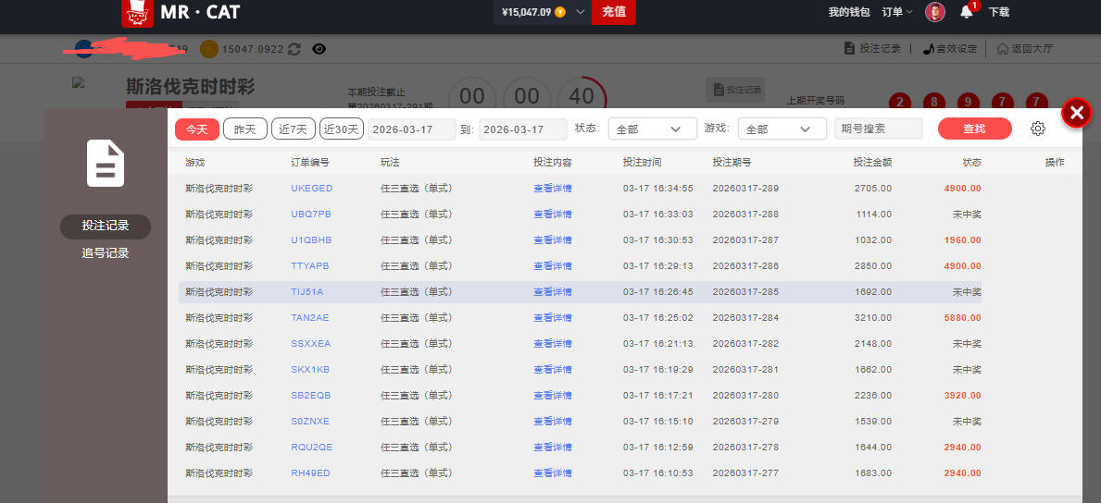
Task: Click the red 查找 search button
Action: [x=974, y=129]
